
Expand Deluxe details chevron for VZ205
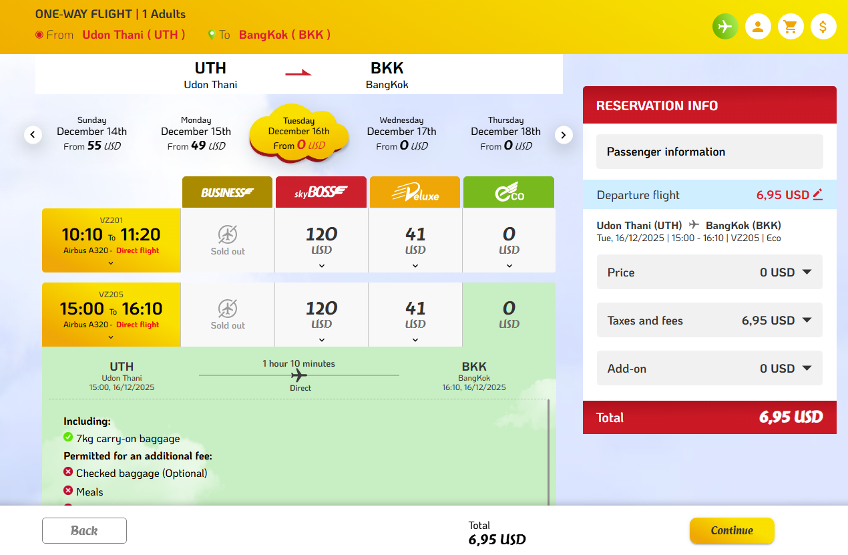click(415, 339)
